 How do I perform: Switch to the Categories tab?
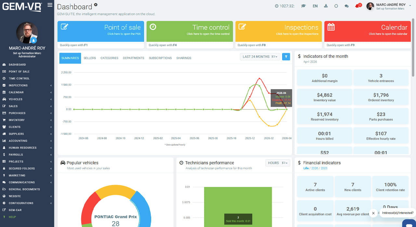(109, 58)
